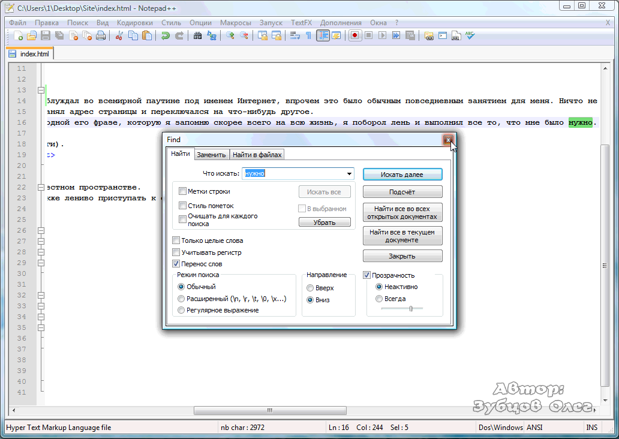Open the TextFX menu

(x=301, y=23)
